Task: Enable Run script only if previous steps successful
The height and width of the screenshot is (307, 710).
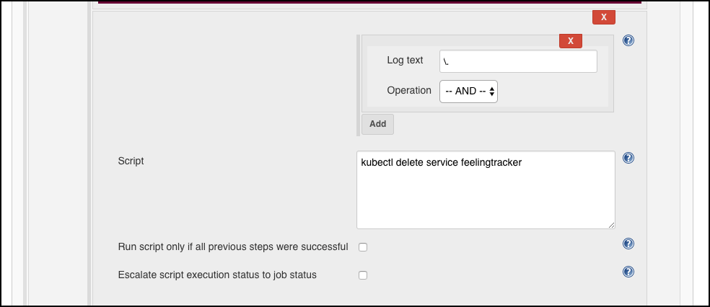Action: click(x=363, y=247)
